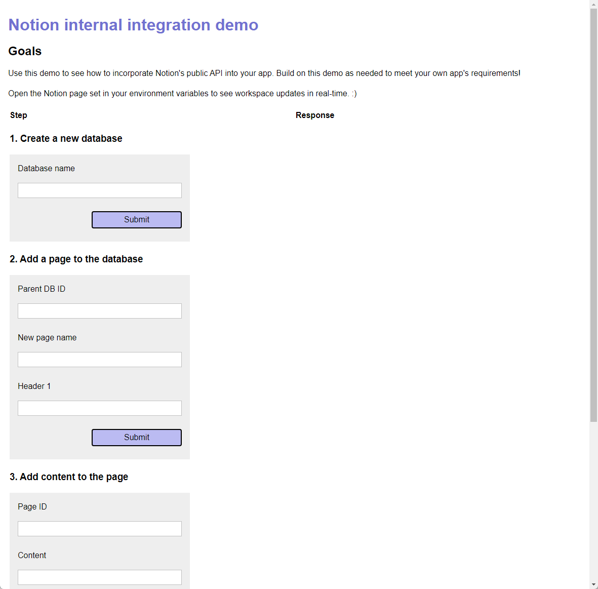The height and width of the screenshot is (589, 598).
Task: Click the 'Page ID' label
Action: coord(32,507)
